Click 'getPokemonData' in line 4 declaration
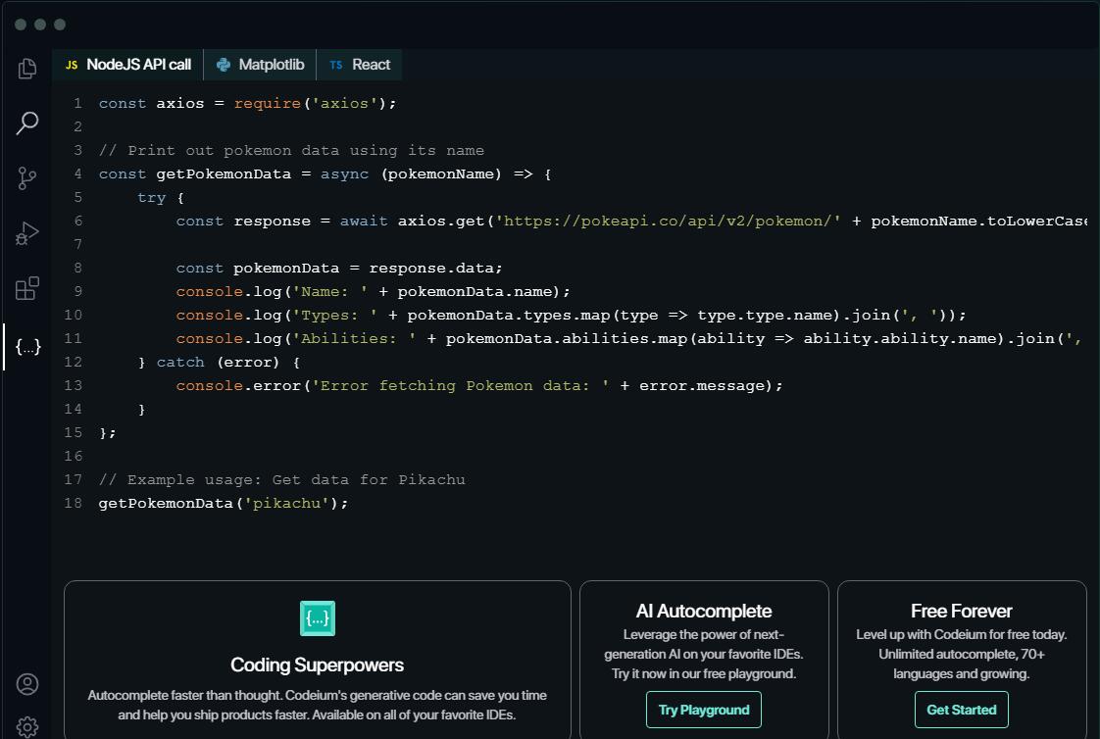 click(x=224, y=173)
